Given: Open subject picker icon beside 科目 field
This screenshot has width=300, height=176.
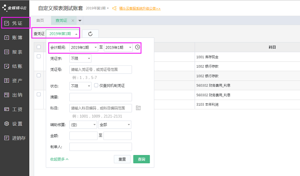Looking at the screenshot, I should click(x=138, y=108).
